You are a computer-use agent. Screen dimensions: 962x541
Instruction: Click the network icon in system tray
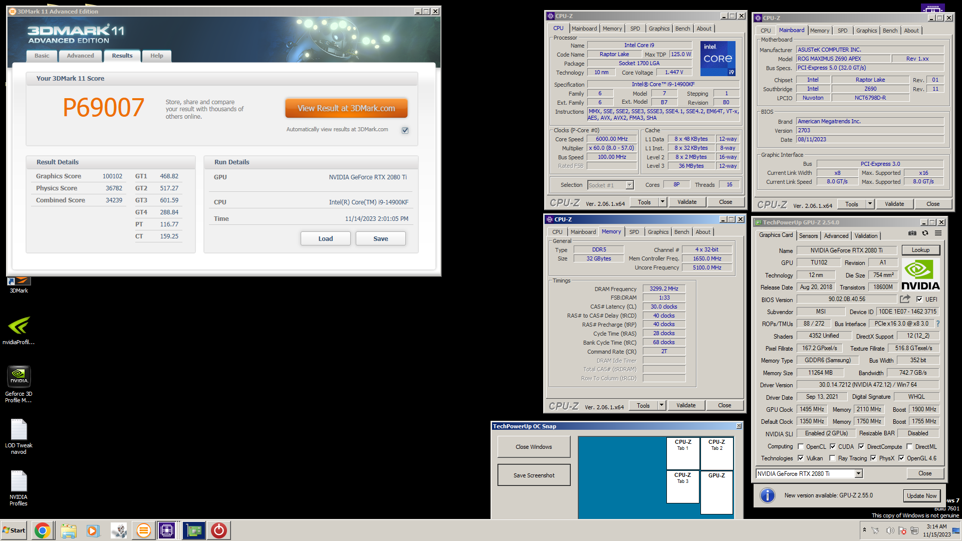[x=914, y=530]
